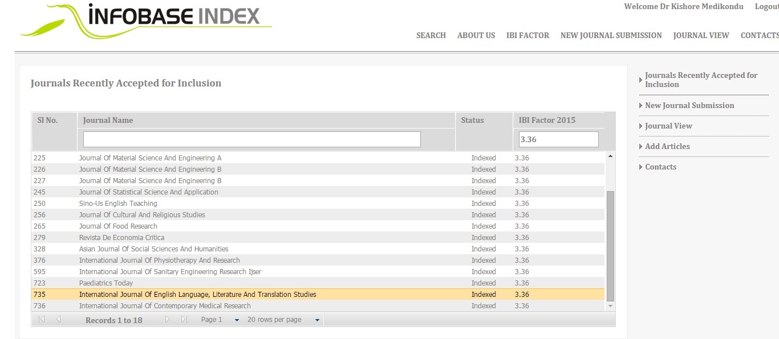Image resolution: width=779 pixels, height=339 pixels.
Task: Select highlighted row International Journal Of English Language
Action: click(x=318, y=294)
